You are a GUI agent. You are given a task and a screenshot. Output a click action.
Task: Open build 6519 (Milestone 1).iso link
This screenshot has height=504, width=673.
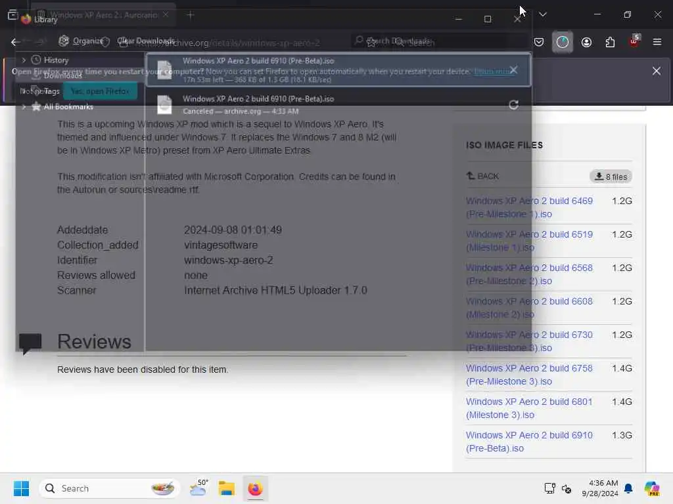[x=529, y=241]
